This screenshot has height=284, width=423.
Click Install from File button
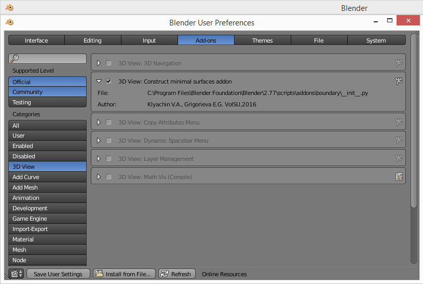point(125,274)
